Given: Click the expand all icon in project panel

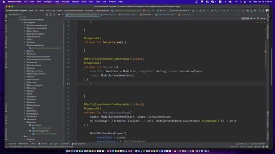Looking at the screenshot, I should coord(51,15).
